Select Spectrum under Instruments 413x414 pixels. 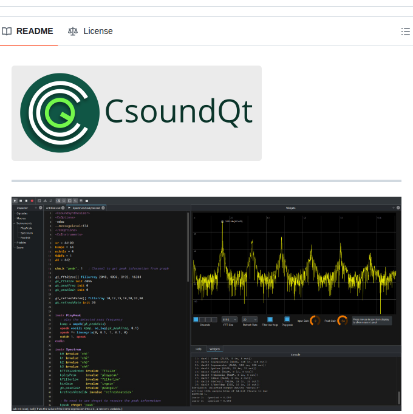point(27,233)
